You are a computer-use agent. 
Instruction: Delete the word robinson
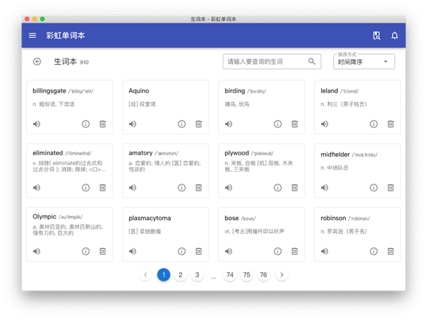[391, 251]
